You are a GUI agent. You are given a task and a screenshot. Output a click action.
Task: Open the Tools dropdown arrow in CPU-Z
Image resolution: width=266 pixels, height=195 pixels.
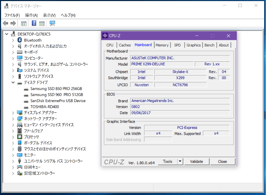(180, 161)
